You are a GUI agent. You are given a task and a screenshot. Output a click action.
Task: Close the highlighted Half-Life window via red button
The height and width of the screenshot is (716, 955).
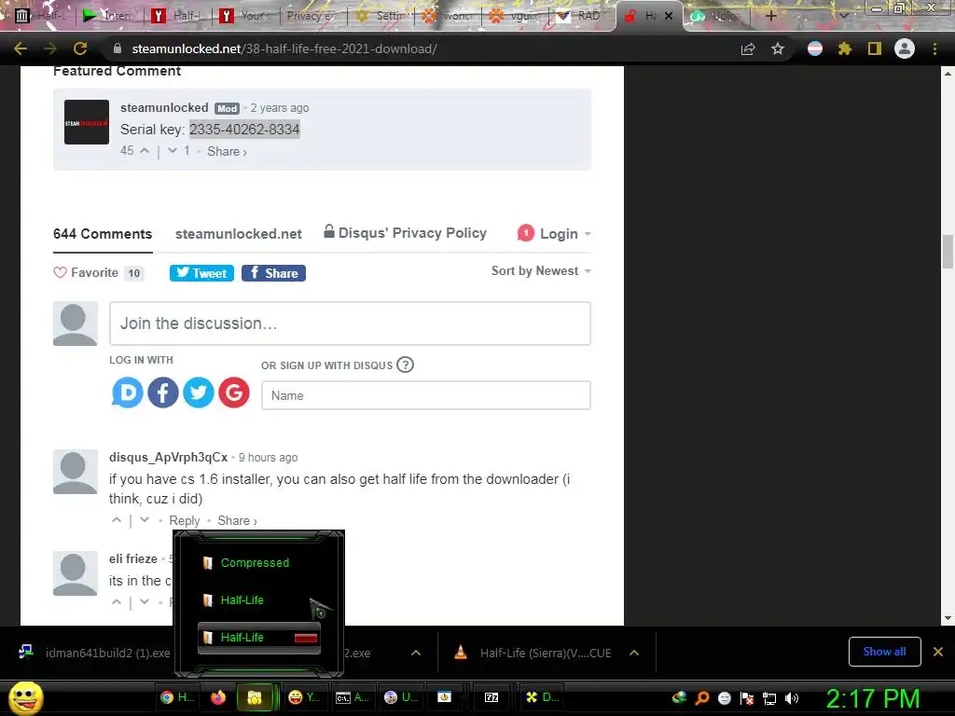pyautogui.click(x=306, y=638)
